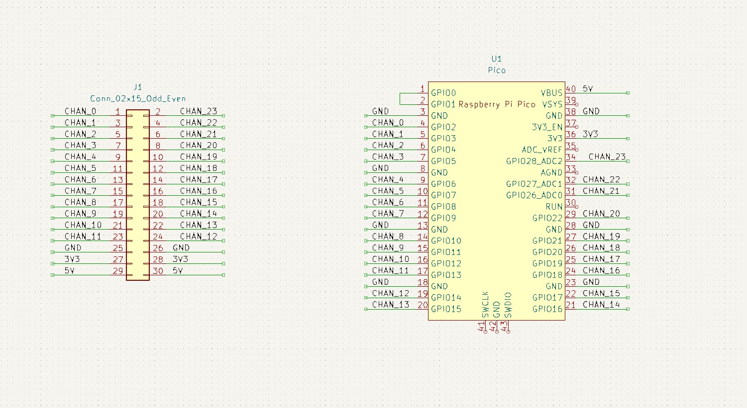Image resolution: width=747 pixels, height=408 pixels.
Task: Click the J1 reference designator text
Action: tap(138, 87)
